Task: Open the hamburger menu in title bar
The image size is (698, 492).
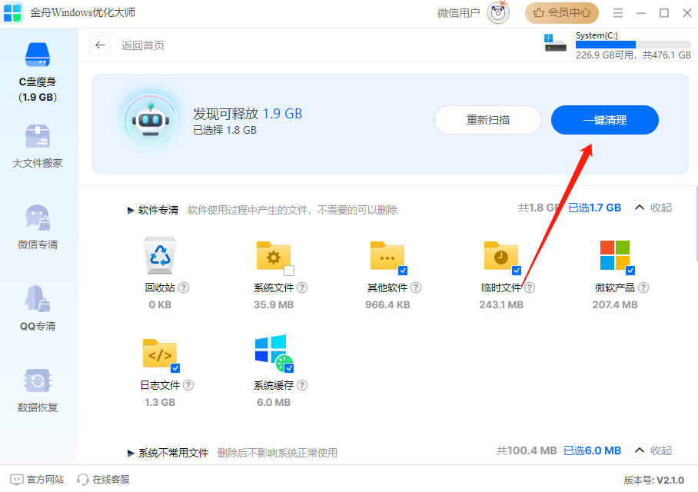Action: pyautogui.click(x=618, y=13)
